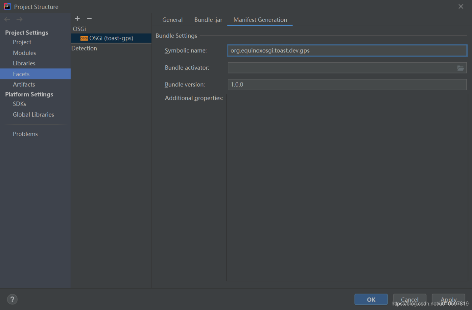The height and width of the screenshot is (310, 472).
Task: Click the back navigation arrow
Action: click(x=7, y=19)
